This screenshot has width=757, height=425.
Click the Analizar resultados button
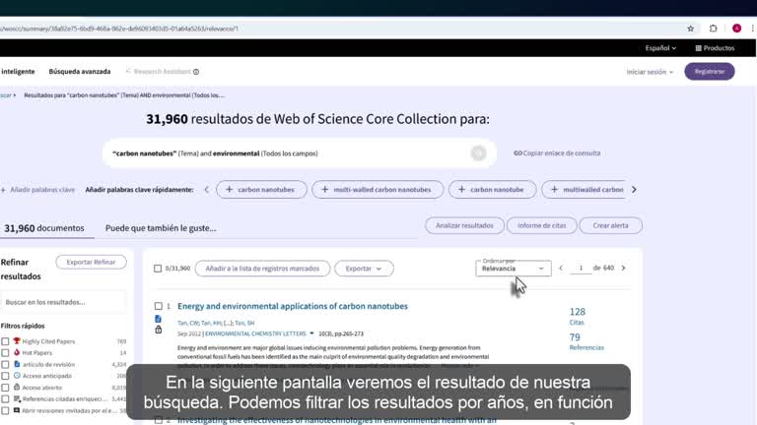tap(464, 225)
